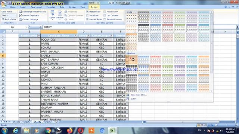Switch to the Insert ribbon tab
This screenshot has width=239, height=134.
click(23, 7)
